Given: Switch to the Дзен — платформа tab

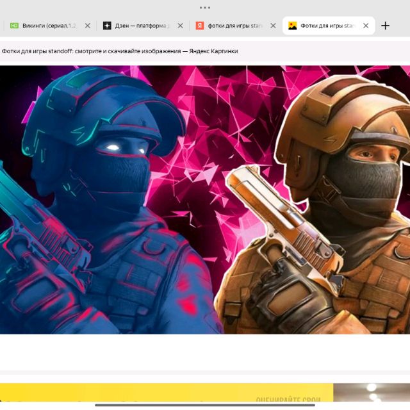Looking at the screenshot, I should (142, 26).
